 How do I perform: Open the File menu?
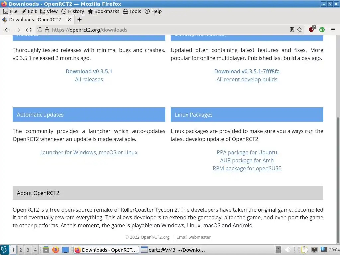(x=10, y=11)
